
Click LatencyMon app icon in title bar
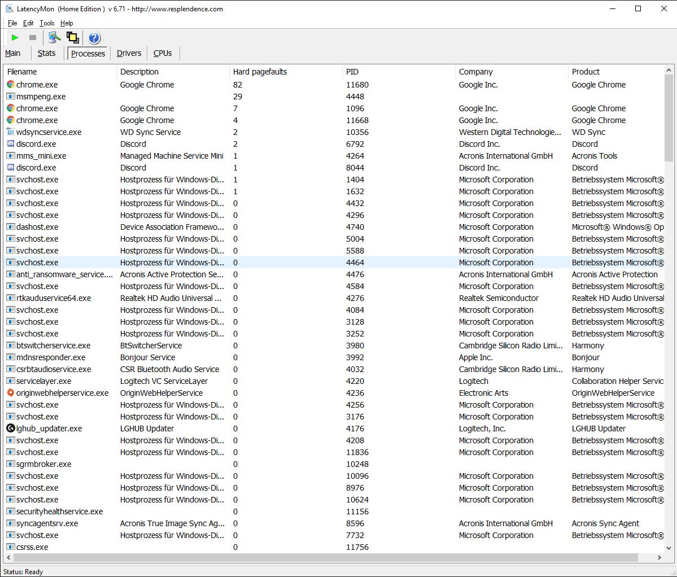10,8
